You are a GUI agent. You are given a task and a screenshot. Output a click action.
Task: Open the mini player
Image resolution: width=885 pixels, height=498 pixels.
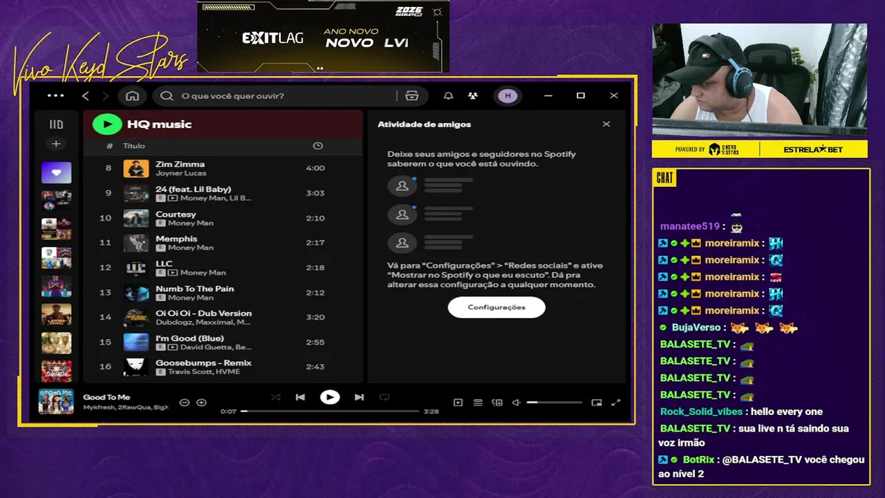(597, 403)
